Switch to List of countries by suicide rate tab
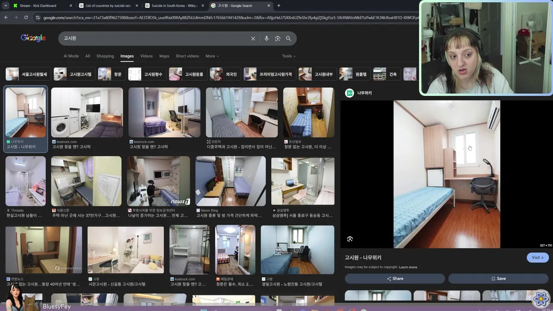Screen dimensions: 553x311 coord(108,6)
